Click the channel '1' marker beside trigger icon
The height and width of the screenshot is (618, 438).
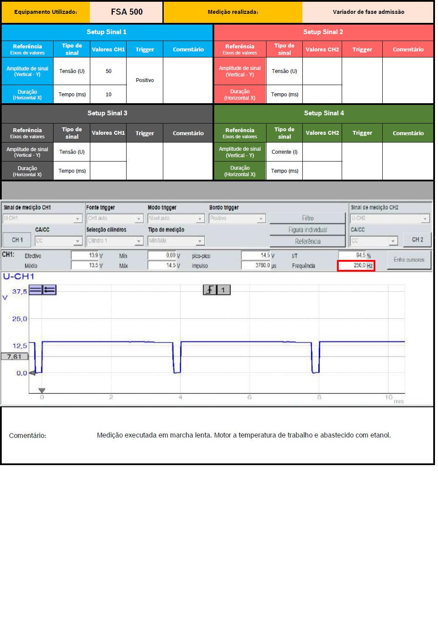click(223, 290)
